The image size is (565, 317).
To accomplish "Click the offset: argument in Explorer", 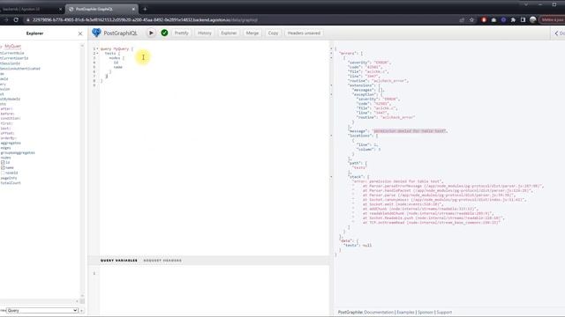I will tap(7, 133).
